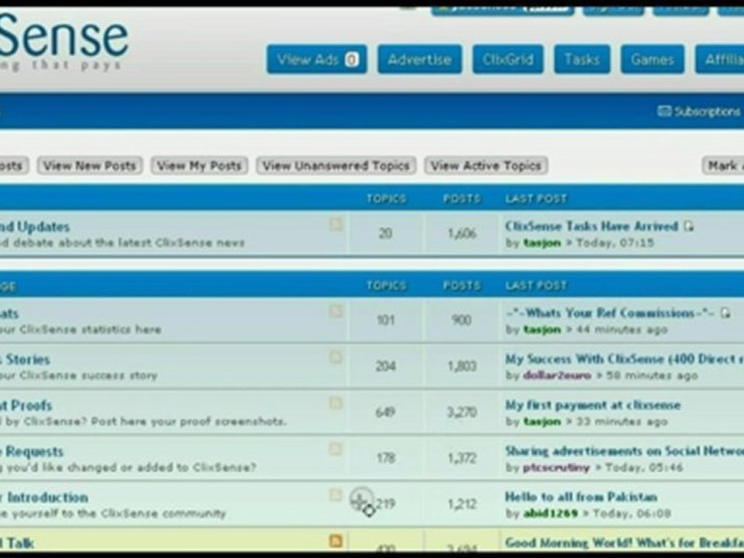The height and width of the screenshot is (558, 744).
Task: Click RSS feed icon in Introduction forum row
Action: pyautogui.click(x=336, y=495)
